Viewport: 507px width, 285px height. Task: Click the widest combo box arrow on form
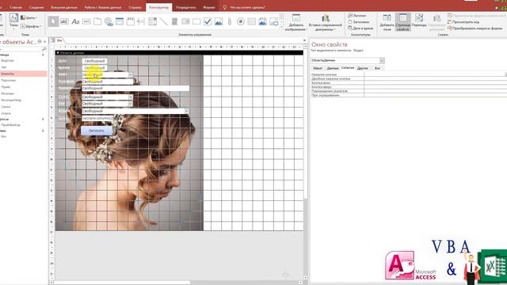(187, 111)
